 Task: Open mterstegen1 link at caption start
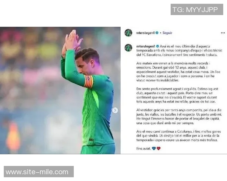click(x=146, y=46)
